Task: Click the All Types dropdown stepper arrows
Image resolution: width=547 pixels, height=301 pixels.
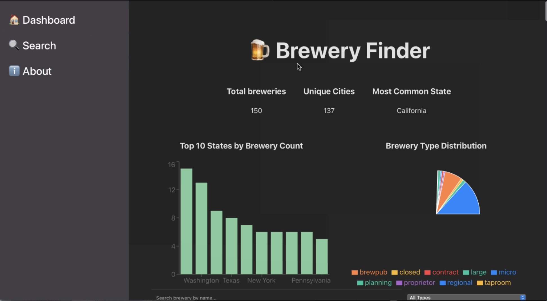Action: 523,298
